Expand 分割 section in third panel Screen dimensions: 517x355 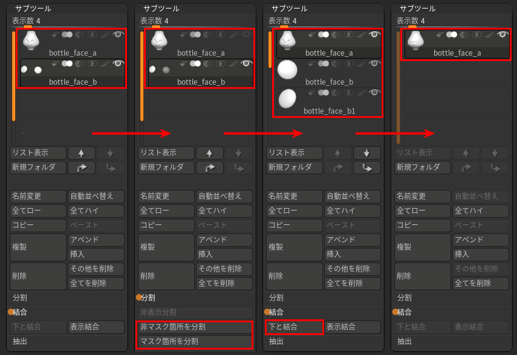276,298
